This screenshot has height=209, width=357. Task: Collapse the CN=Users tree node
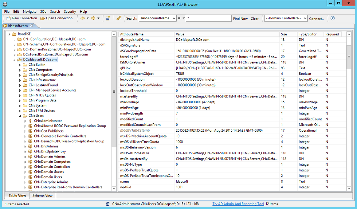[x=20, y=116]
